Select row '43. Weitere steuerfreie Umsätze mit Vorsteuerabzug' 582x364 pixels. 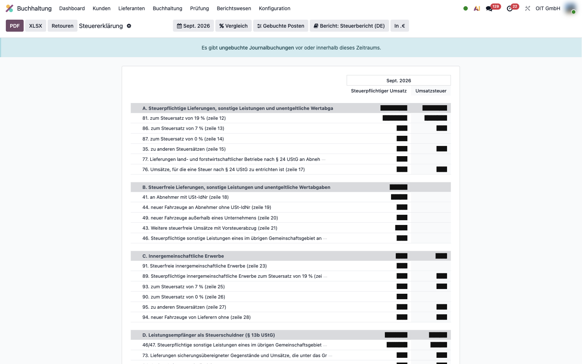pyautogui.click(x=291, y=228)
